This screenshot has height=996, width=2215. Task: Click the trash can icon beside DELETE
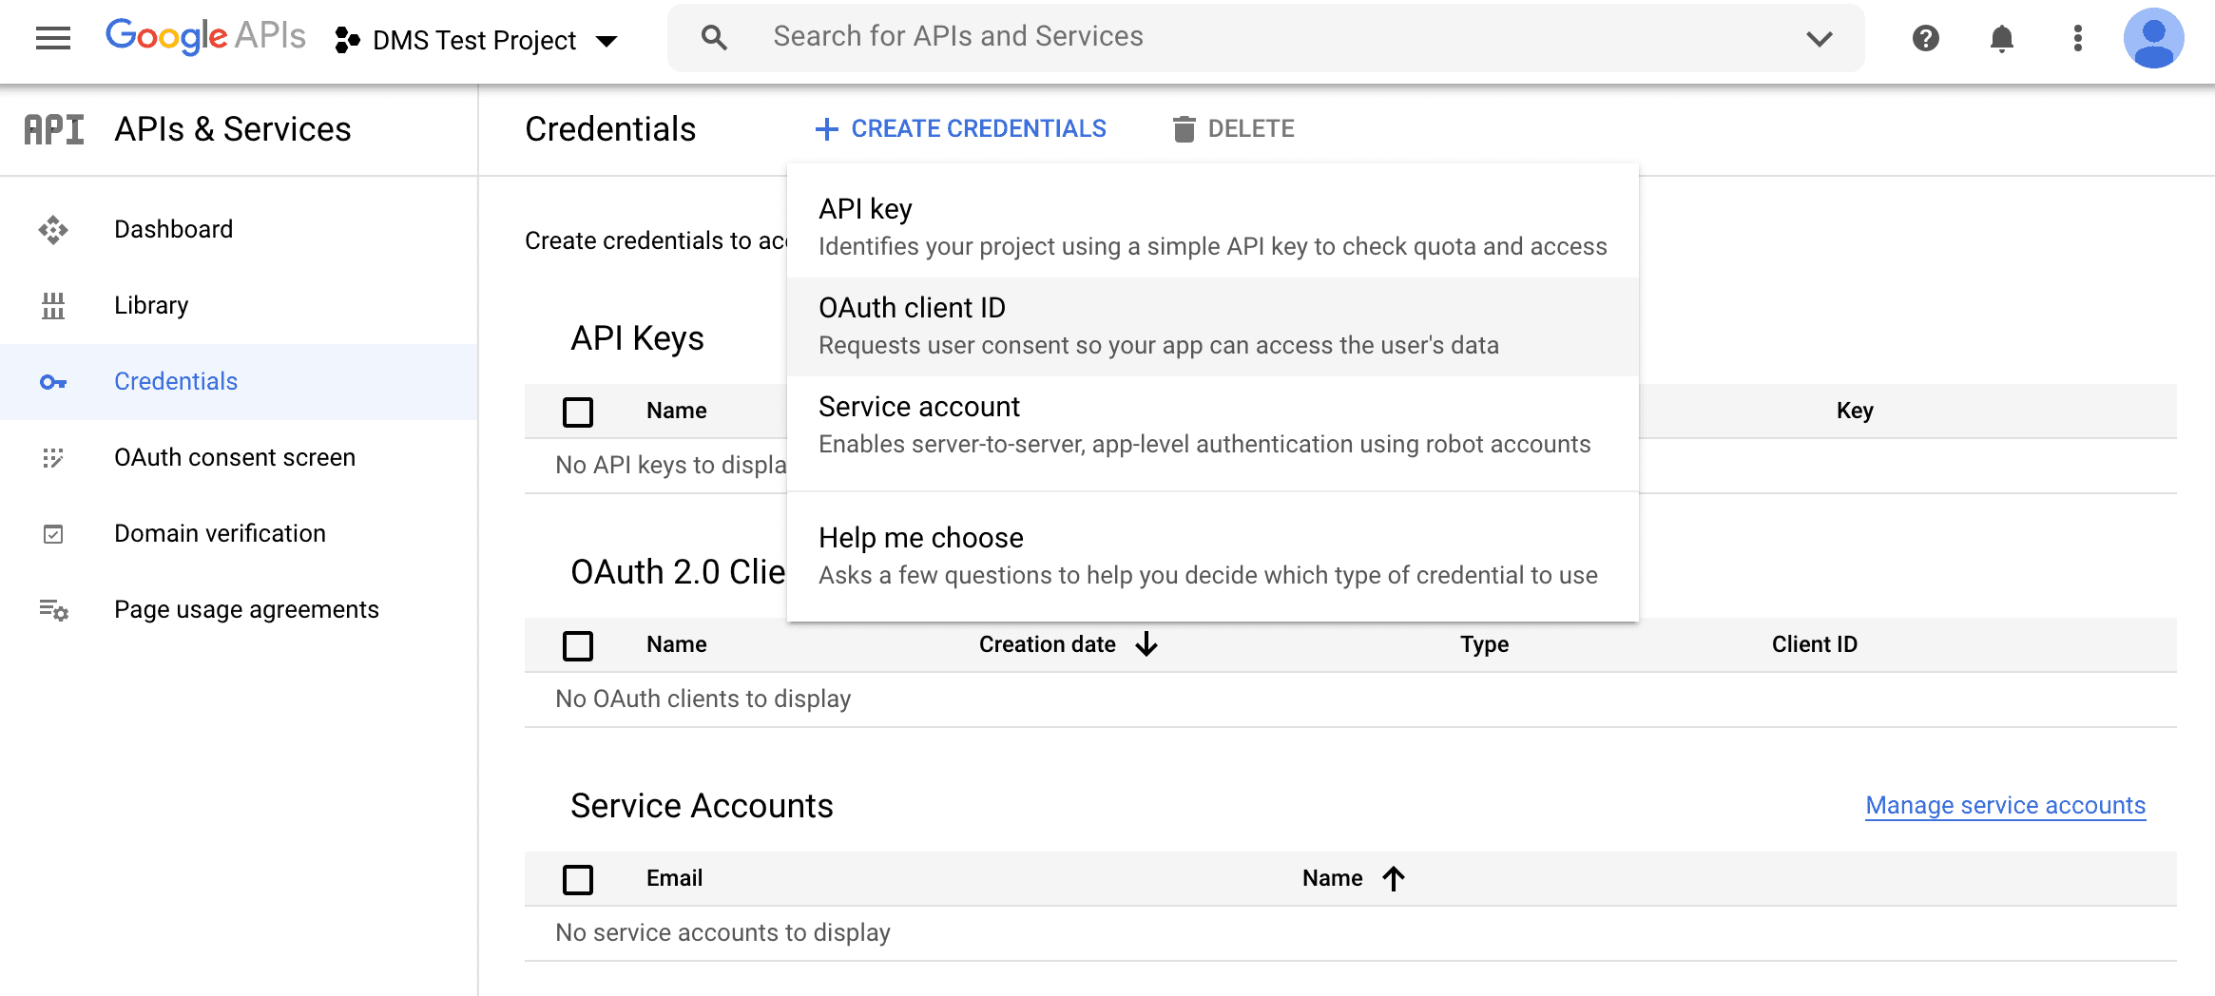coord(1184,129)
